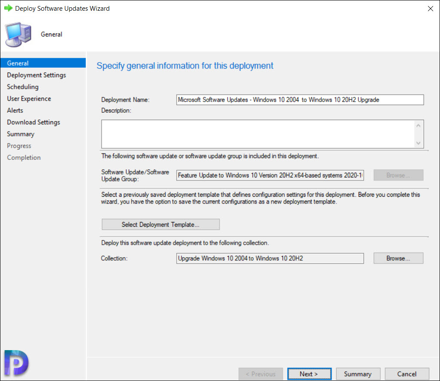Go to the Download Settings step
Image resolution: width=440 pixels, height=381 pixels.
[33, 122]
